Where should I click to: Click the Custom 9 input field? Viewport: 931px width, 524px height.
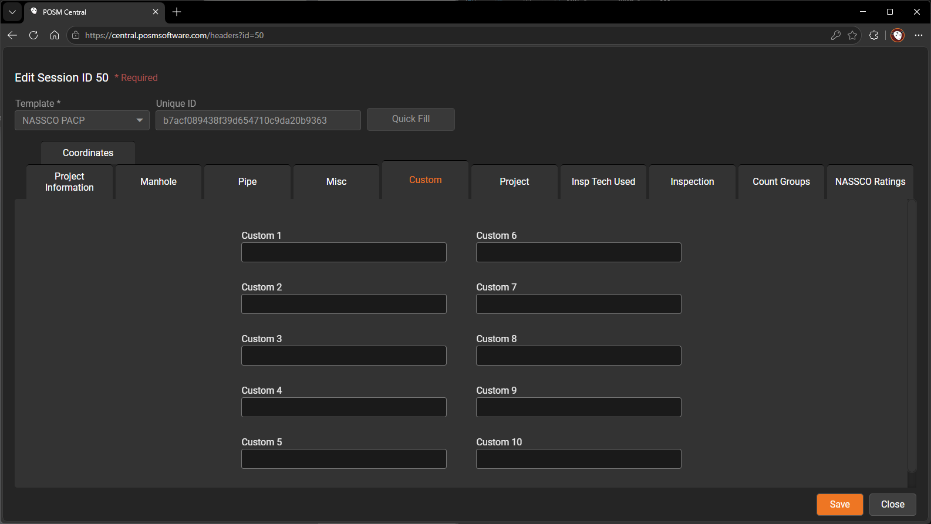pyautogui.click(x=579, y=407)
